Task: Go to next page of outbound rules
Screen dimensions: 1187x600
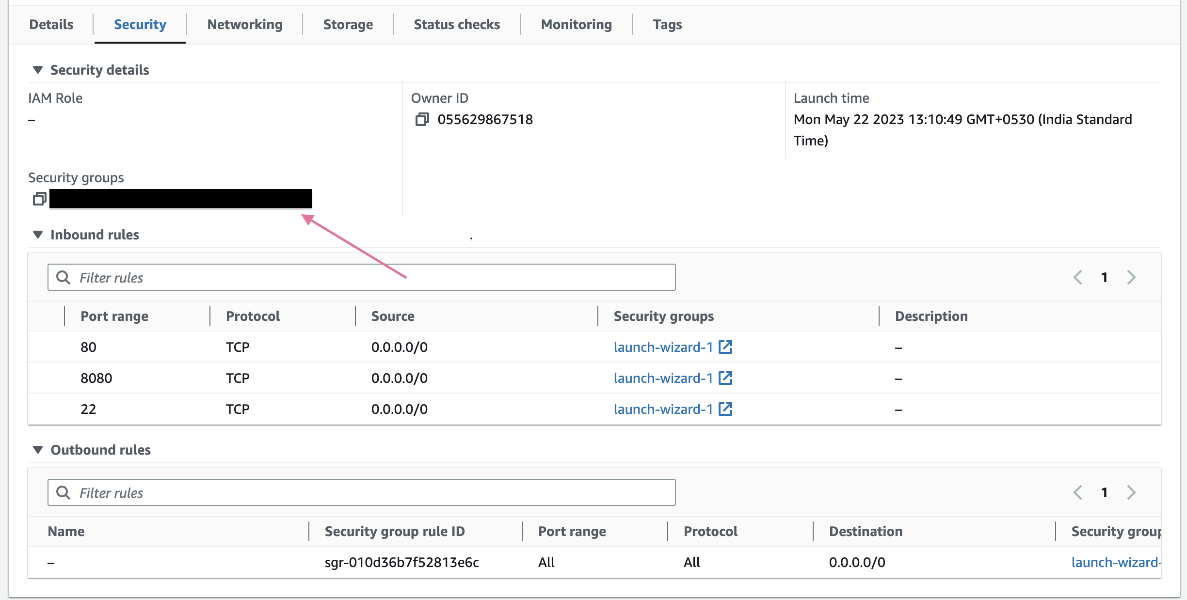Action: point(1131,492)
